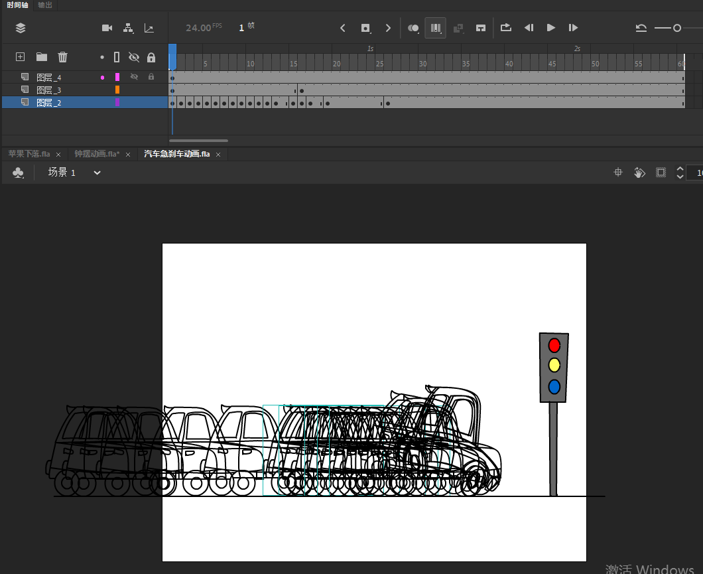Open the edit multiple frames dropdown
This screenshot has width=703, height=574.
(x=436, y=28)
